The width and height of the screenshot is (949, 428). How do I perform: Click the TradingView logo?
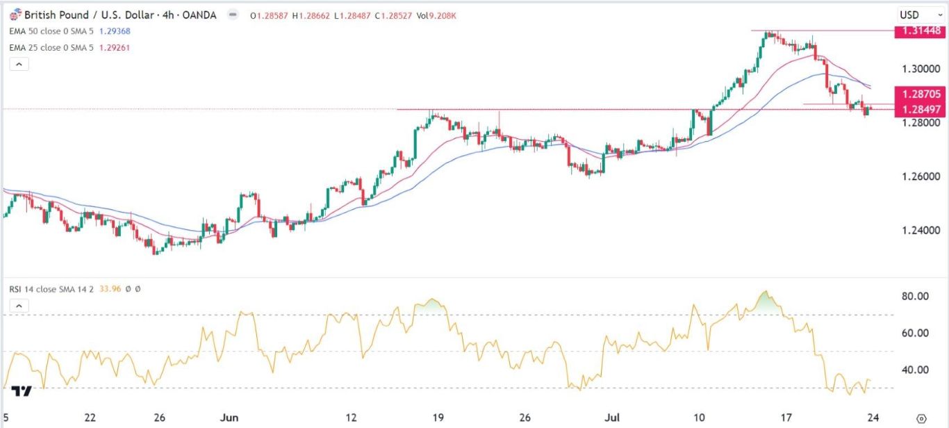22,391
